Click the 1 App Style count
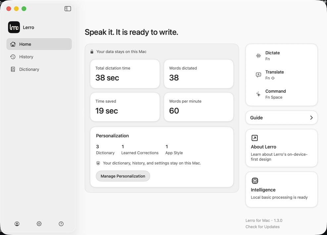 (x=174, y=150)
